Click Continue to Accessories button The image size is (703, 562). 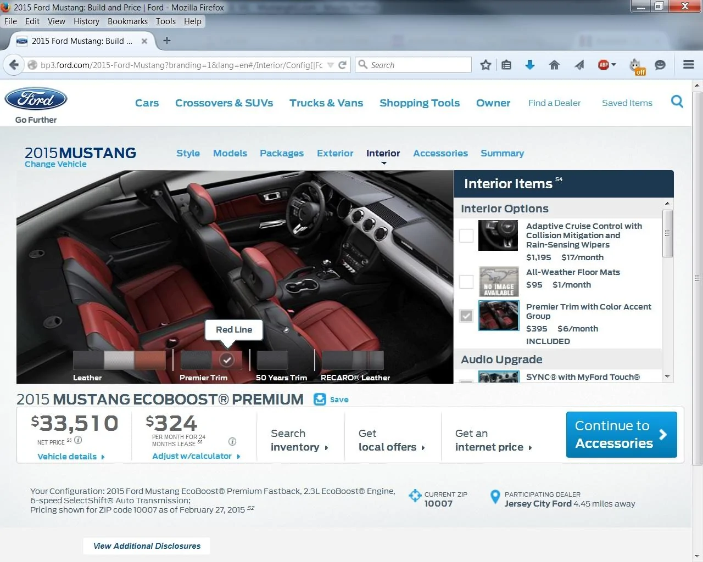click(x=621, y=434)
